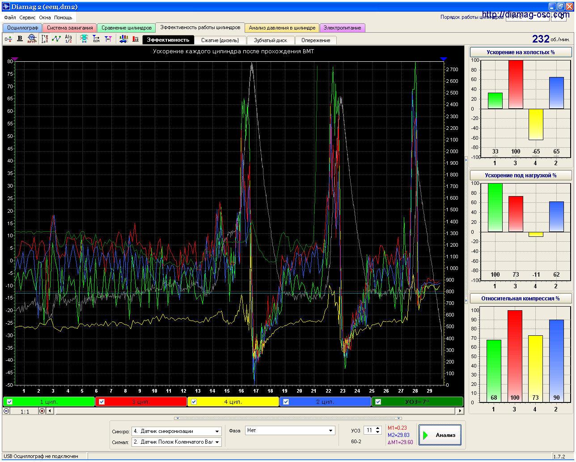Click the red bar in Относительная компрессия
Image resolution: width=576 pixels, height=462 pixels.
(516, 356)
